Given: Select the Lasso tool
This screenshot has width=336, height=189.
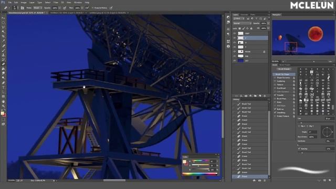Looking at the screenshot, I should [x=4, y=27].
